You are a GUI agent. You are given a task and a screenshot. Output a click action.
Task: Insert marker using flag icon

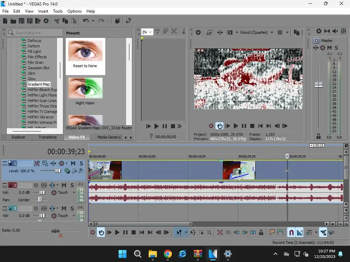(272, 233)
